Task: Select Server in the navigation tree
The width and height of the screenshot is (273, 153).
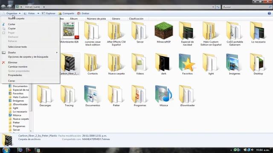Action: pos(16,130)
